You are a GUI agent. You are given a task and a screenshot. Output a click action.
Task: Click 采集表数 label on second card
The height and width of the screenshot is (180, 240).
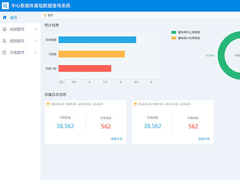tap(193, 118)
